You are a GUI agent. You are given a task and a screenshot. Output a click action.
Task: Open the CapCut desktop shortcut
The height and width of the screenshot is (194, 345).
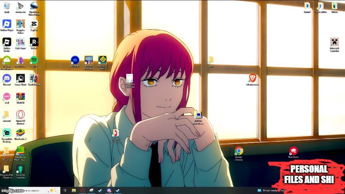(34, 25)
